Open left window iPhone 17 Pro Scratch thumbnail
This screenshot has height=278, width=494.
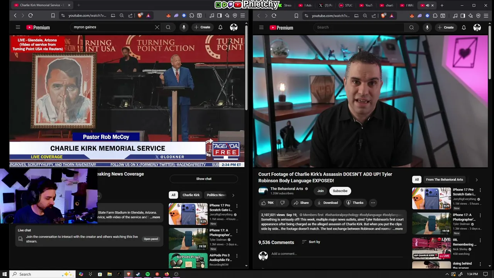[188, 214]
